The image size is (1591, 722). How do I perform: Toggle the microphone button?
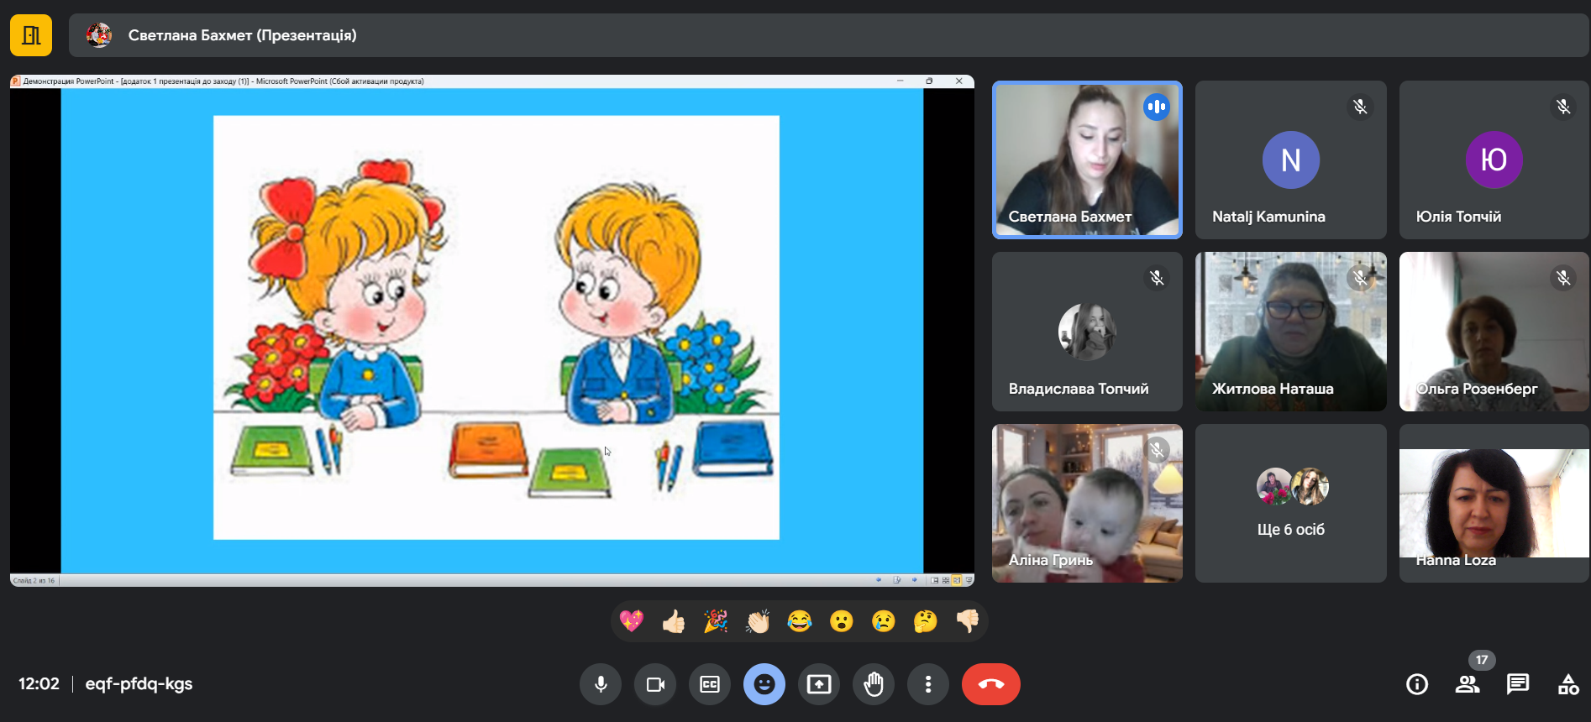pos(601,684)
